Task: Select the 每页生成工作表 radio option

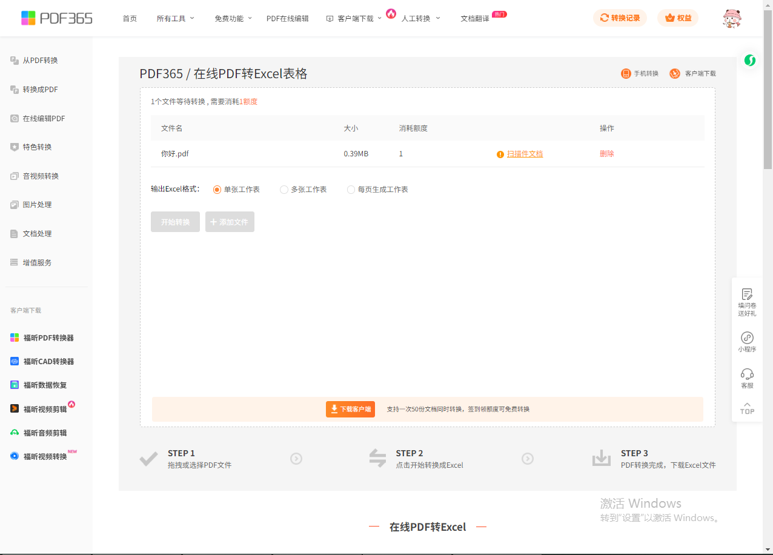Action: (351, 190)
